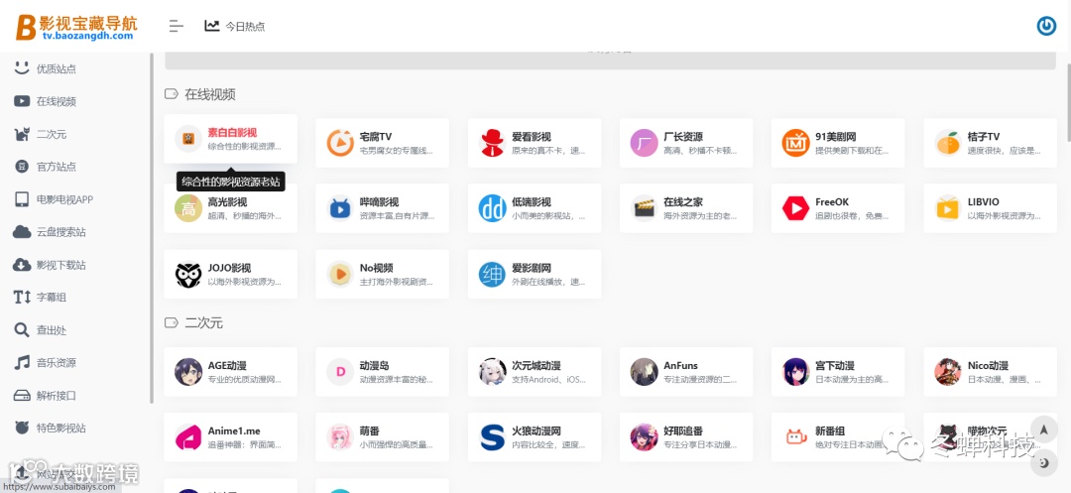Click the 字幕组 text-height icon

pos(22,297)
